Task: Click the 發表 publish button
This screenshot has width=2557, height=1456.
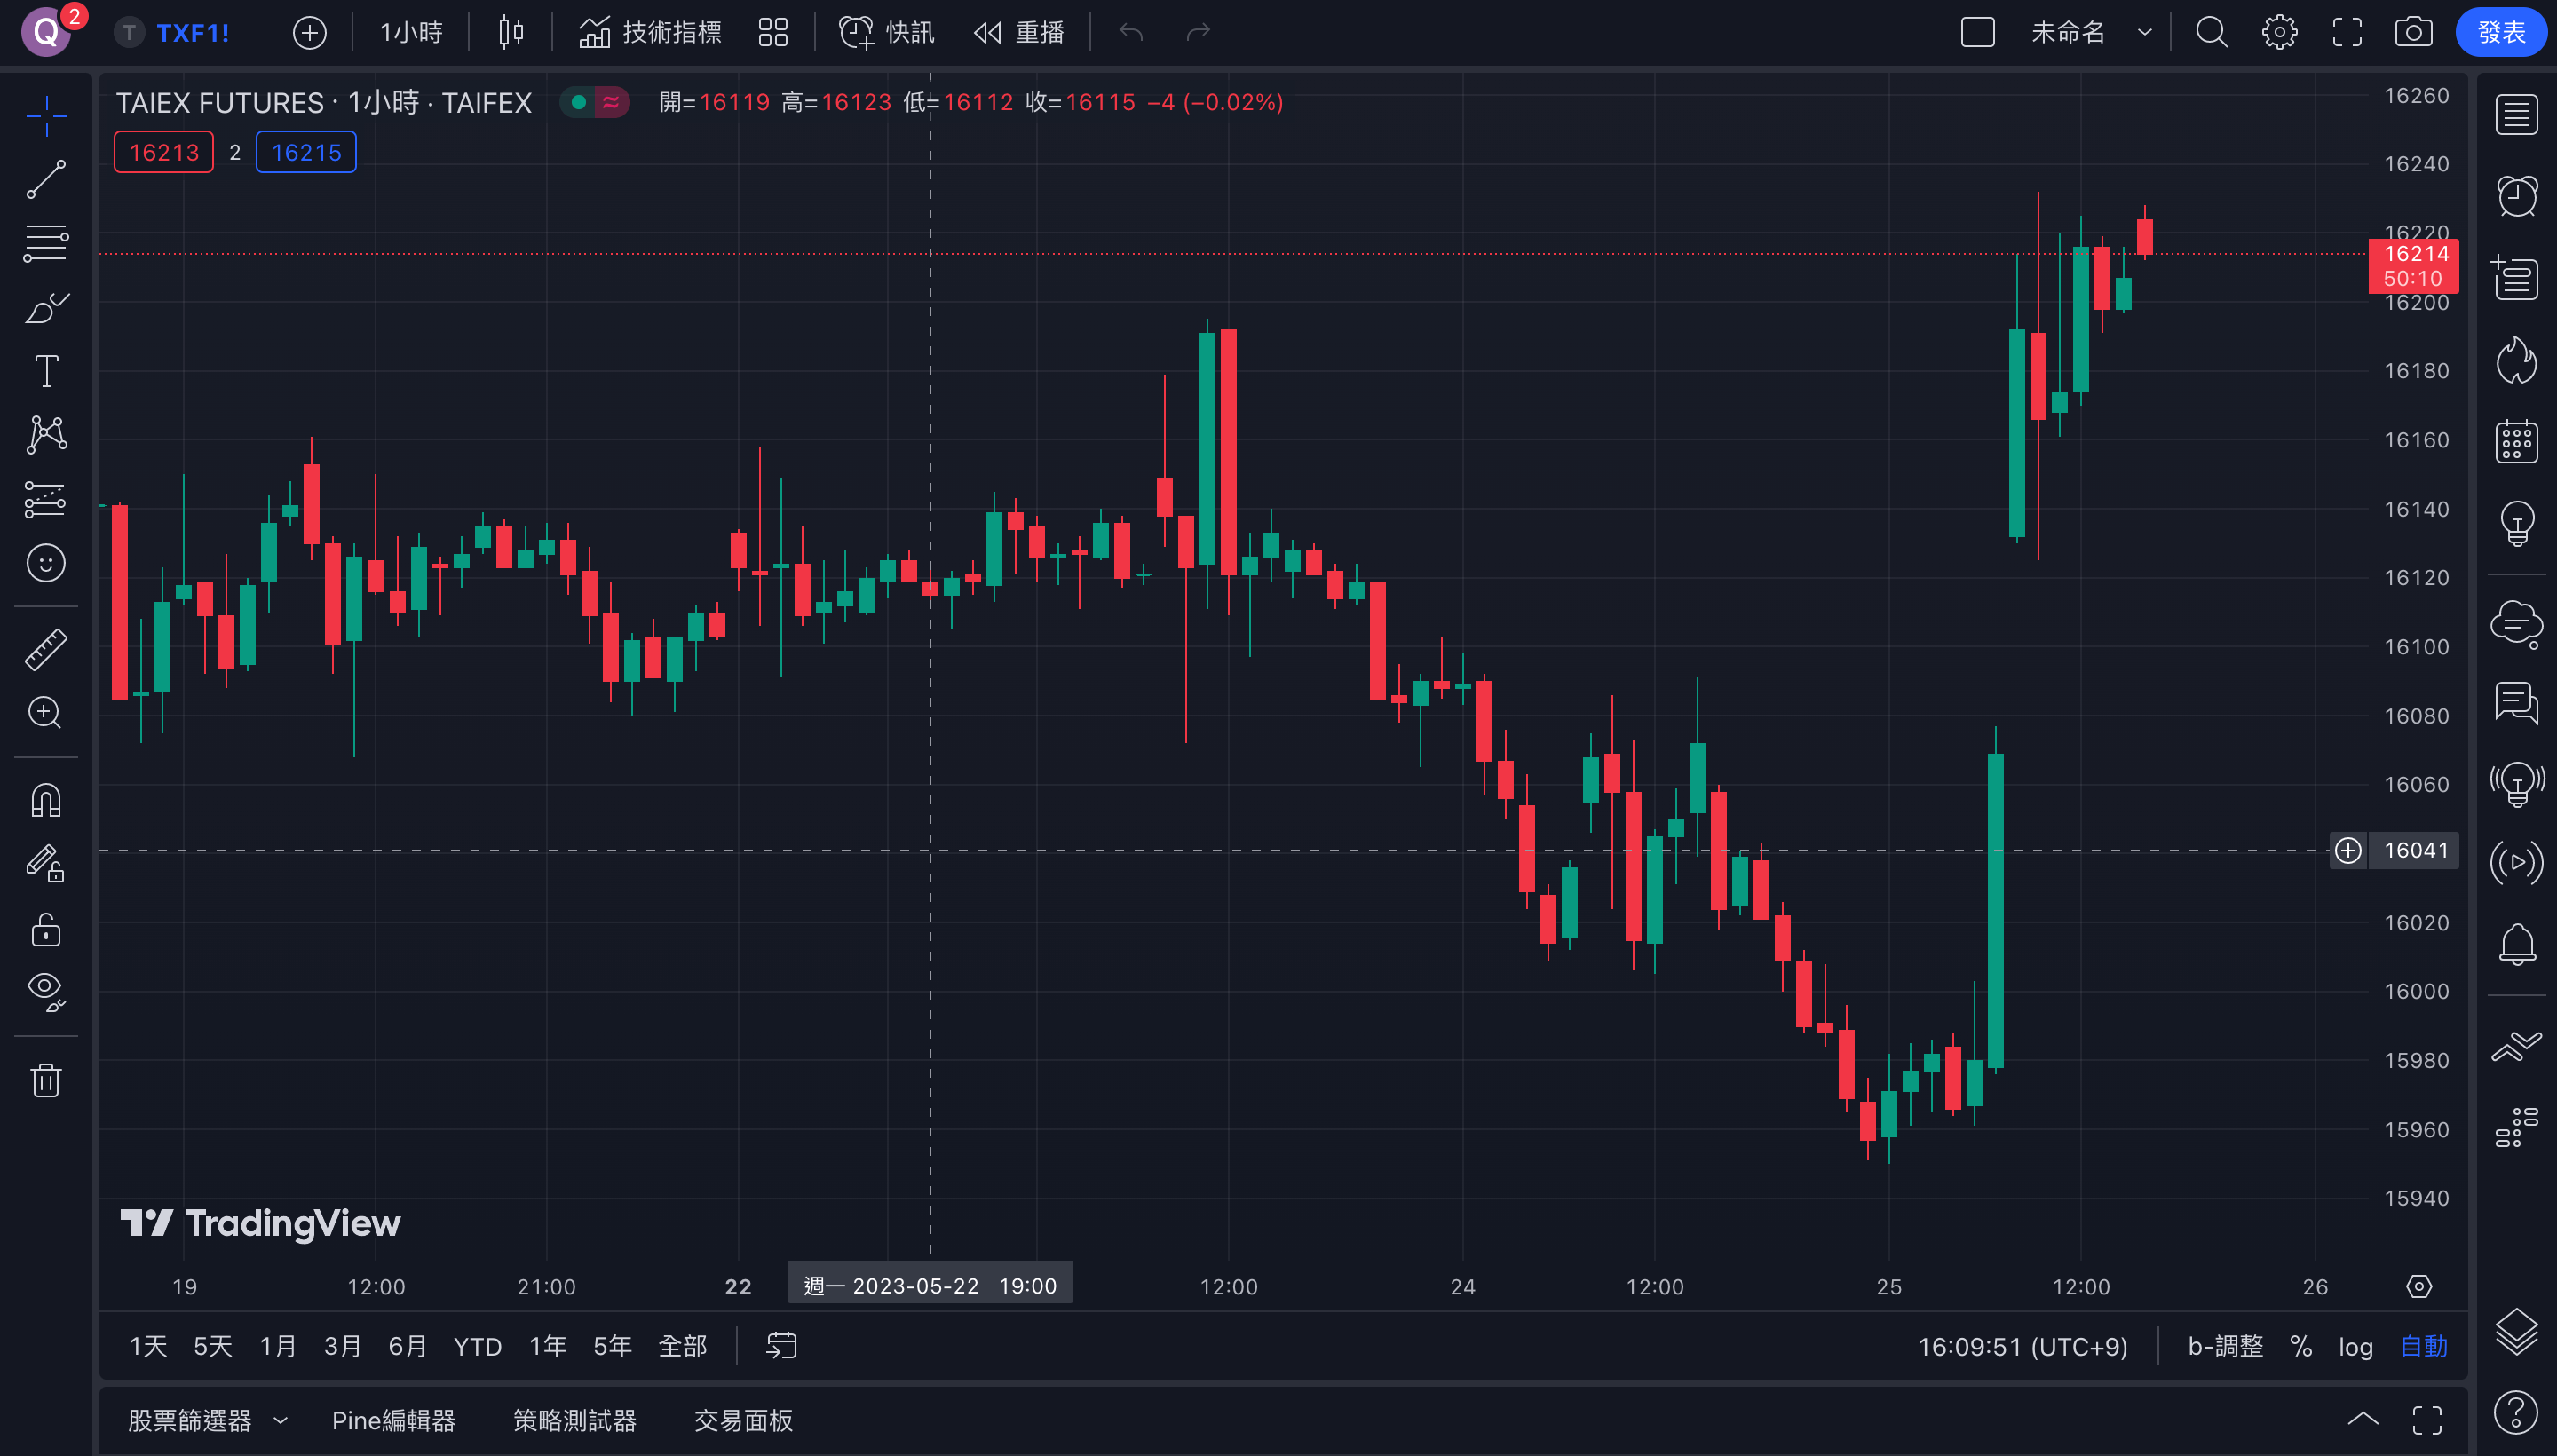Action: [2501, 33]
